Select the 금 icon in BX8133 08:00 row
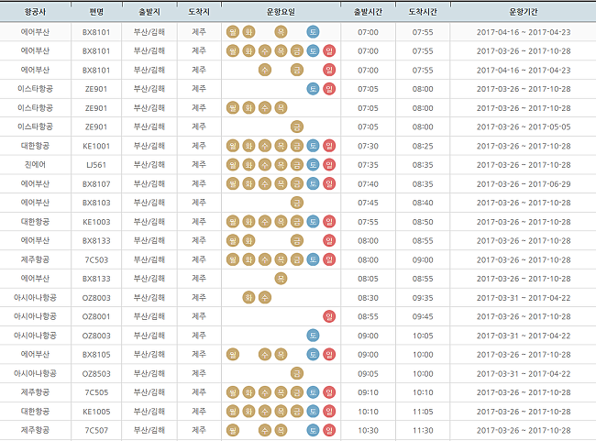The width and height of the screenshot is (596, 441). (297, 240)
